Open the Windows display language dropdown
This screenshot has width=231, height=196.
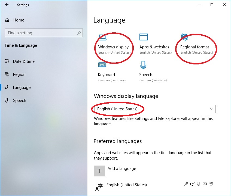pos(155,109)
